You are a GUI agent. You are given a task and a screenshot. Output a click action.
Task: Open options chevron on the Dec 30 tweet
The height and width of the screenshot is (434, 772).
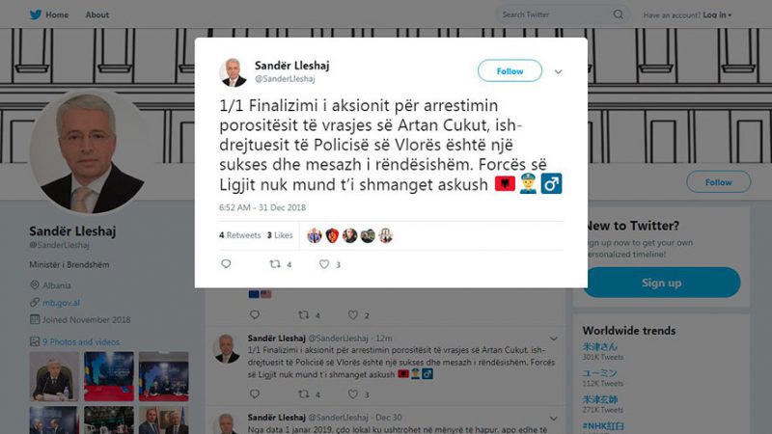point(553,418)
